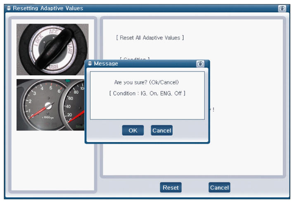Click the "Are you sure? (Ok/Cancel)" text
The height and width of the screenshot is (203, 294).
click(x=147, y=82)
